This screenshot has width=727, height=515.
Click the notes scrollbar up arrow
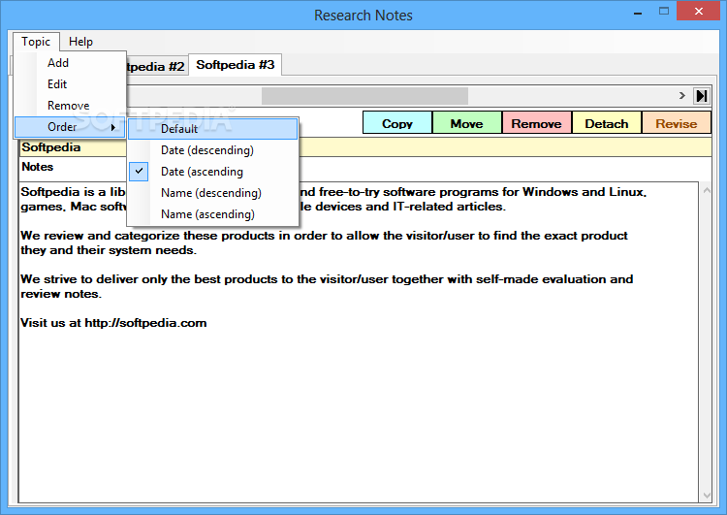[707, 190]
